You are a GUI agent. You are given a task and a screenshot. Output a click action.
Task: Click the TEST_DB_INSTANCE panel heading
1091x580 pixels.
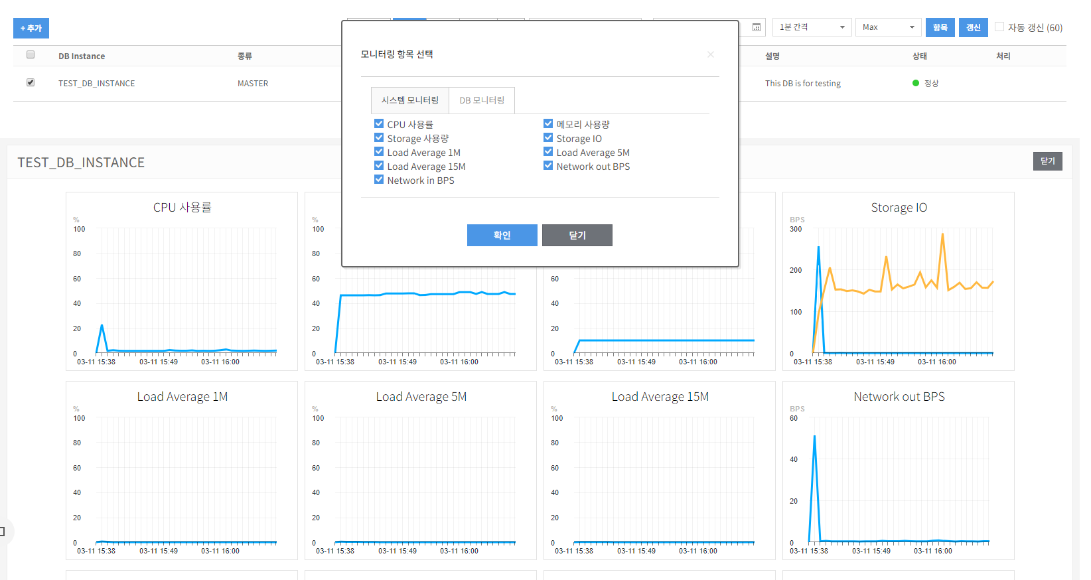pyautogui.click(x=81, y=163)
